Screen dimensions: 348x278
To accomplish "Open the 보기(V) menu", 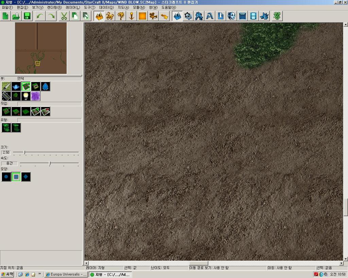I will click(x=37, y=7).
